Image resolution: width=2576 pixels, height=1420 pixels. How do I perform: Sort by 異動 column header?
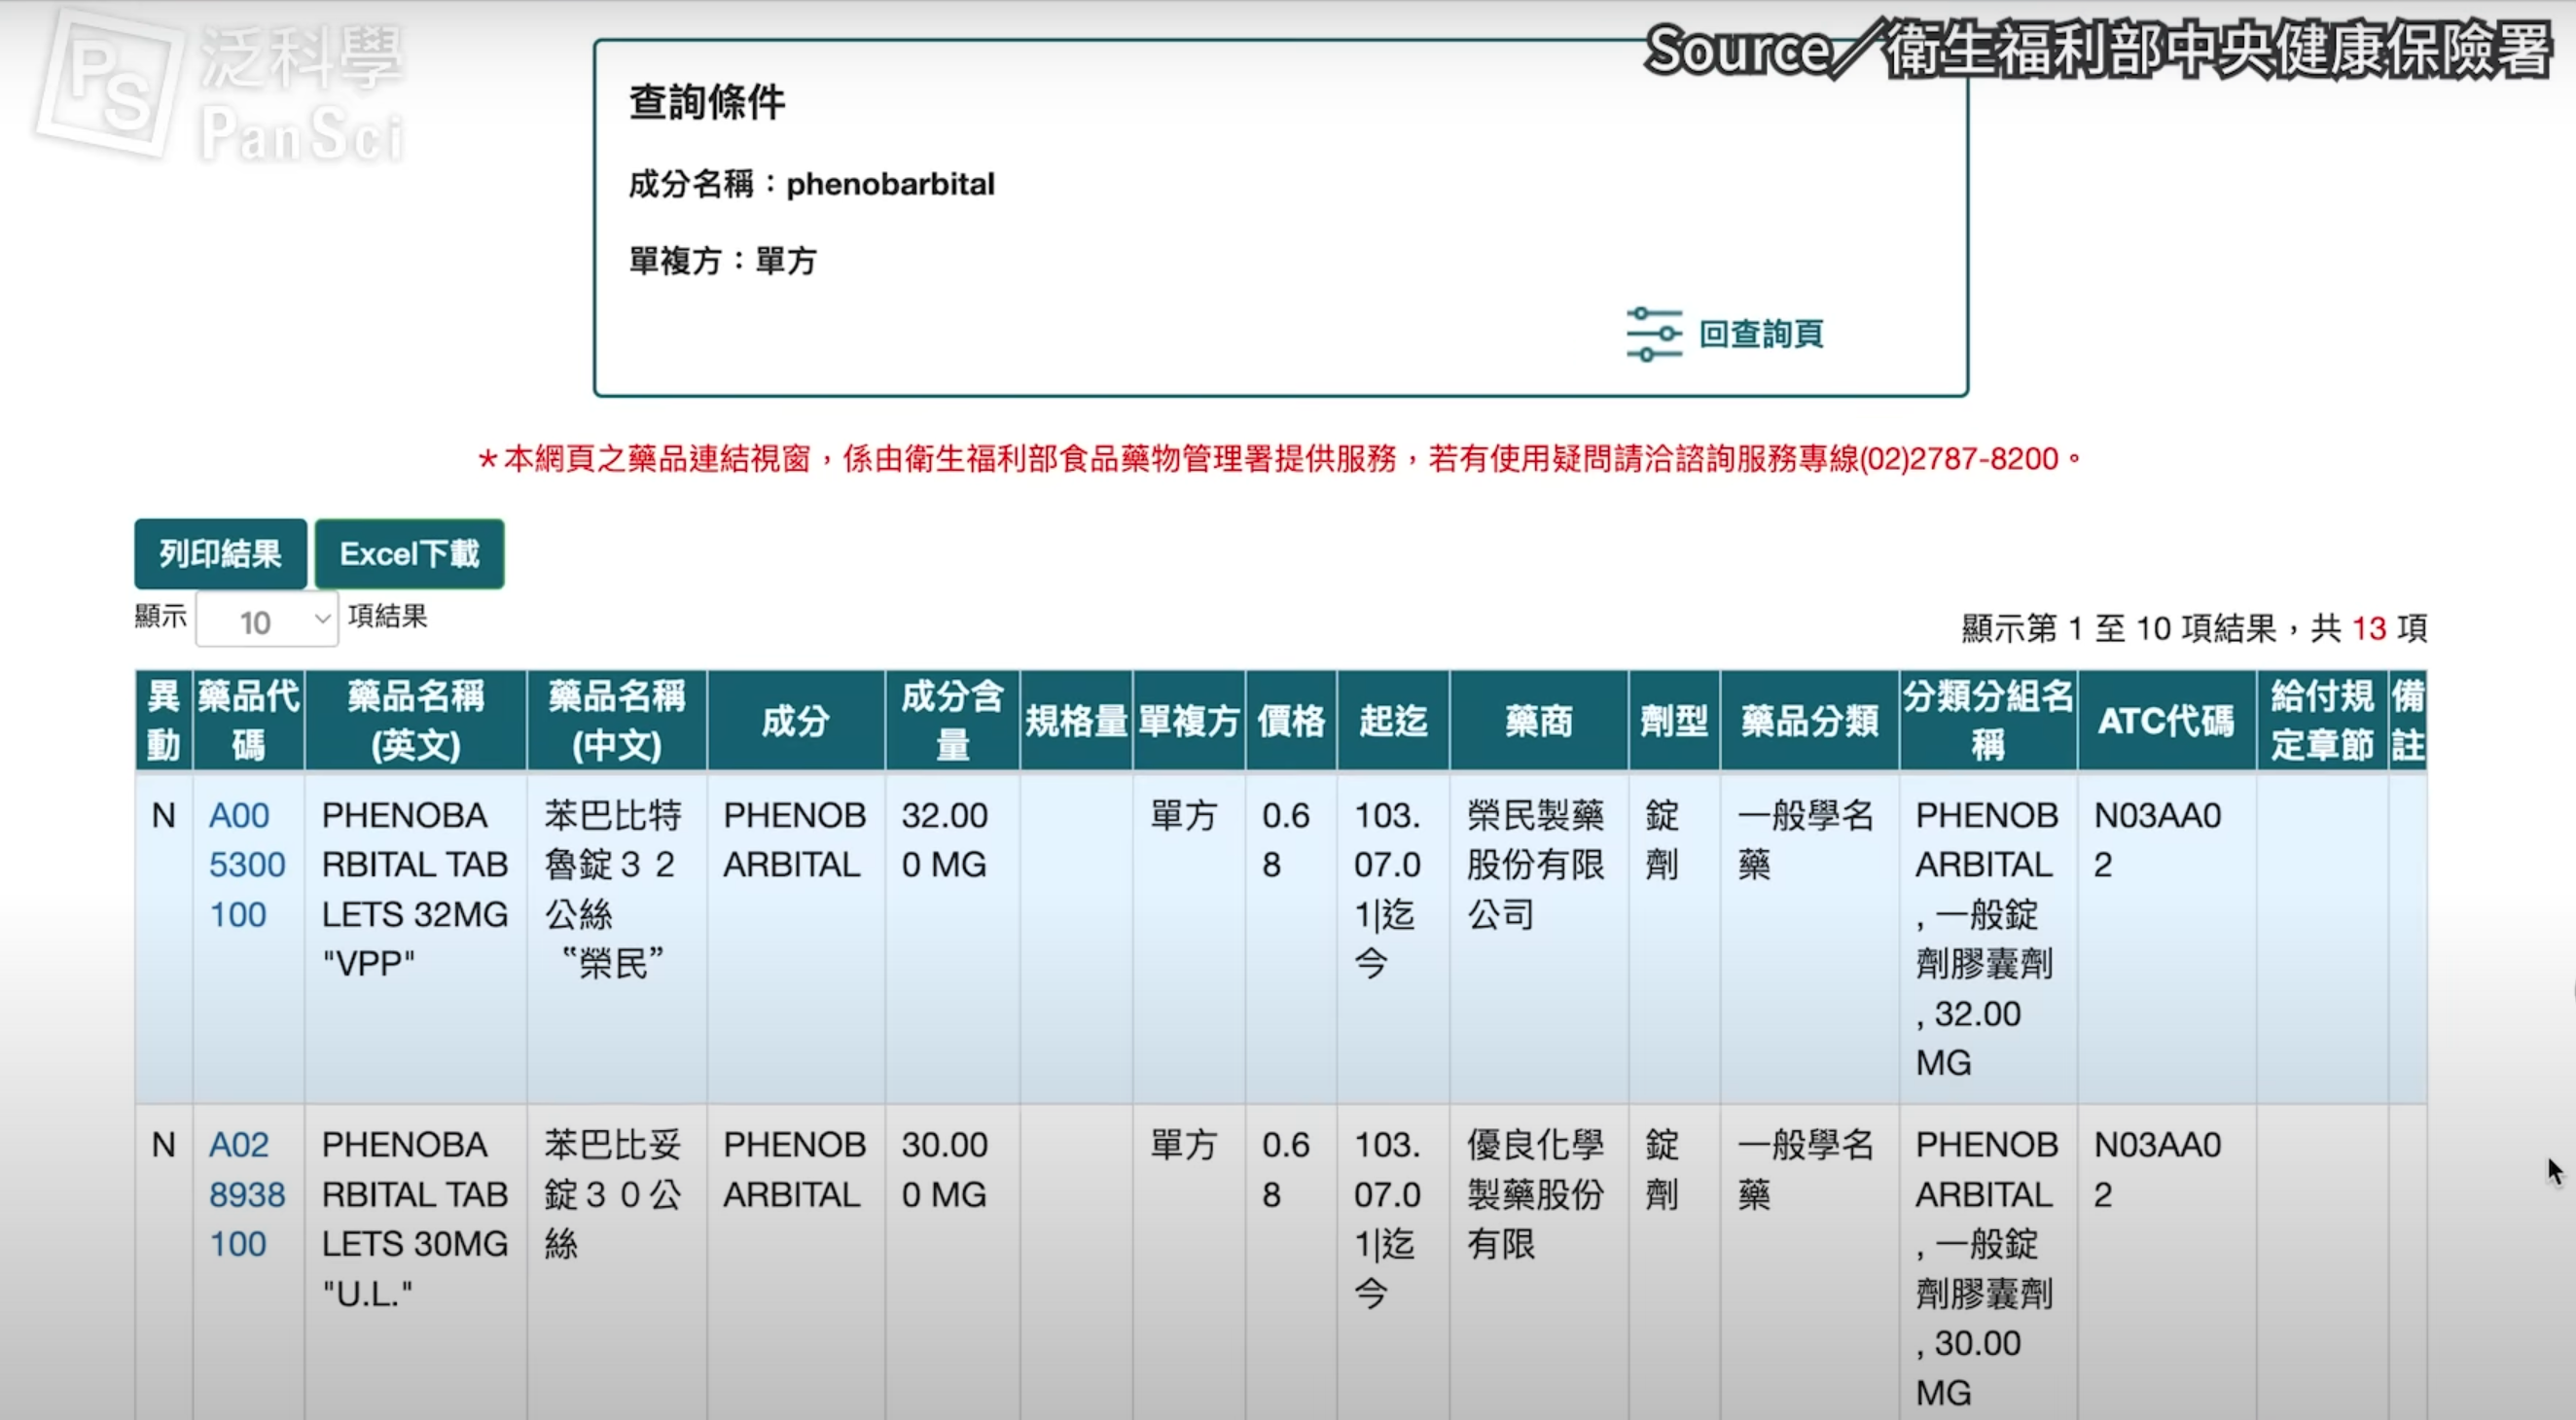click(x=163, y=720)
